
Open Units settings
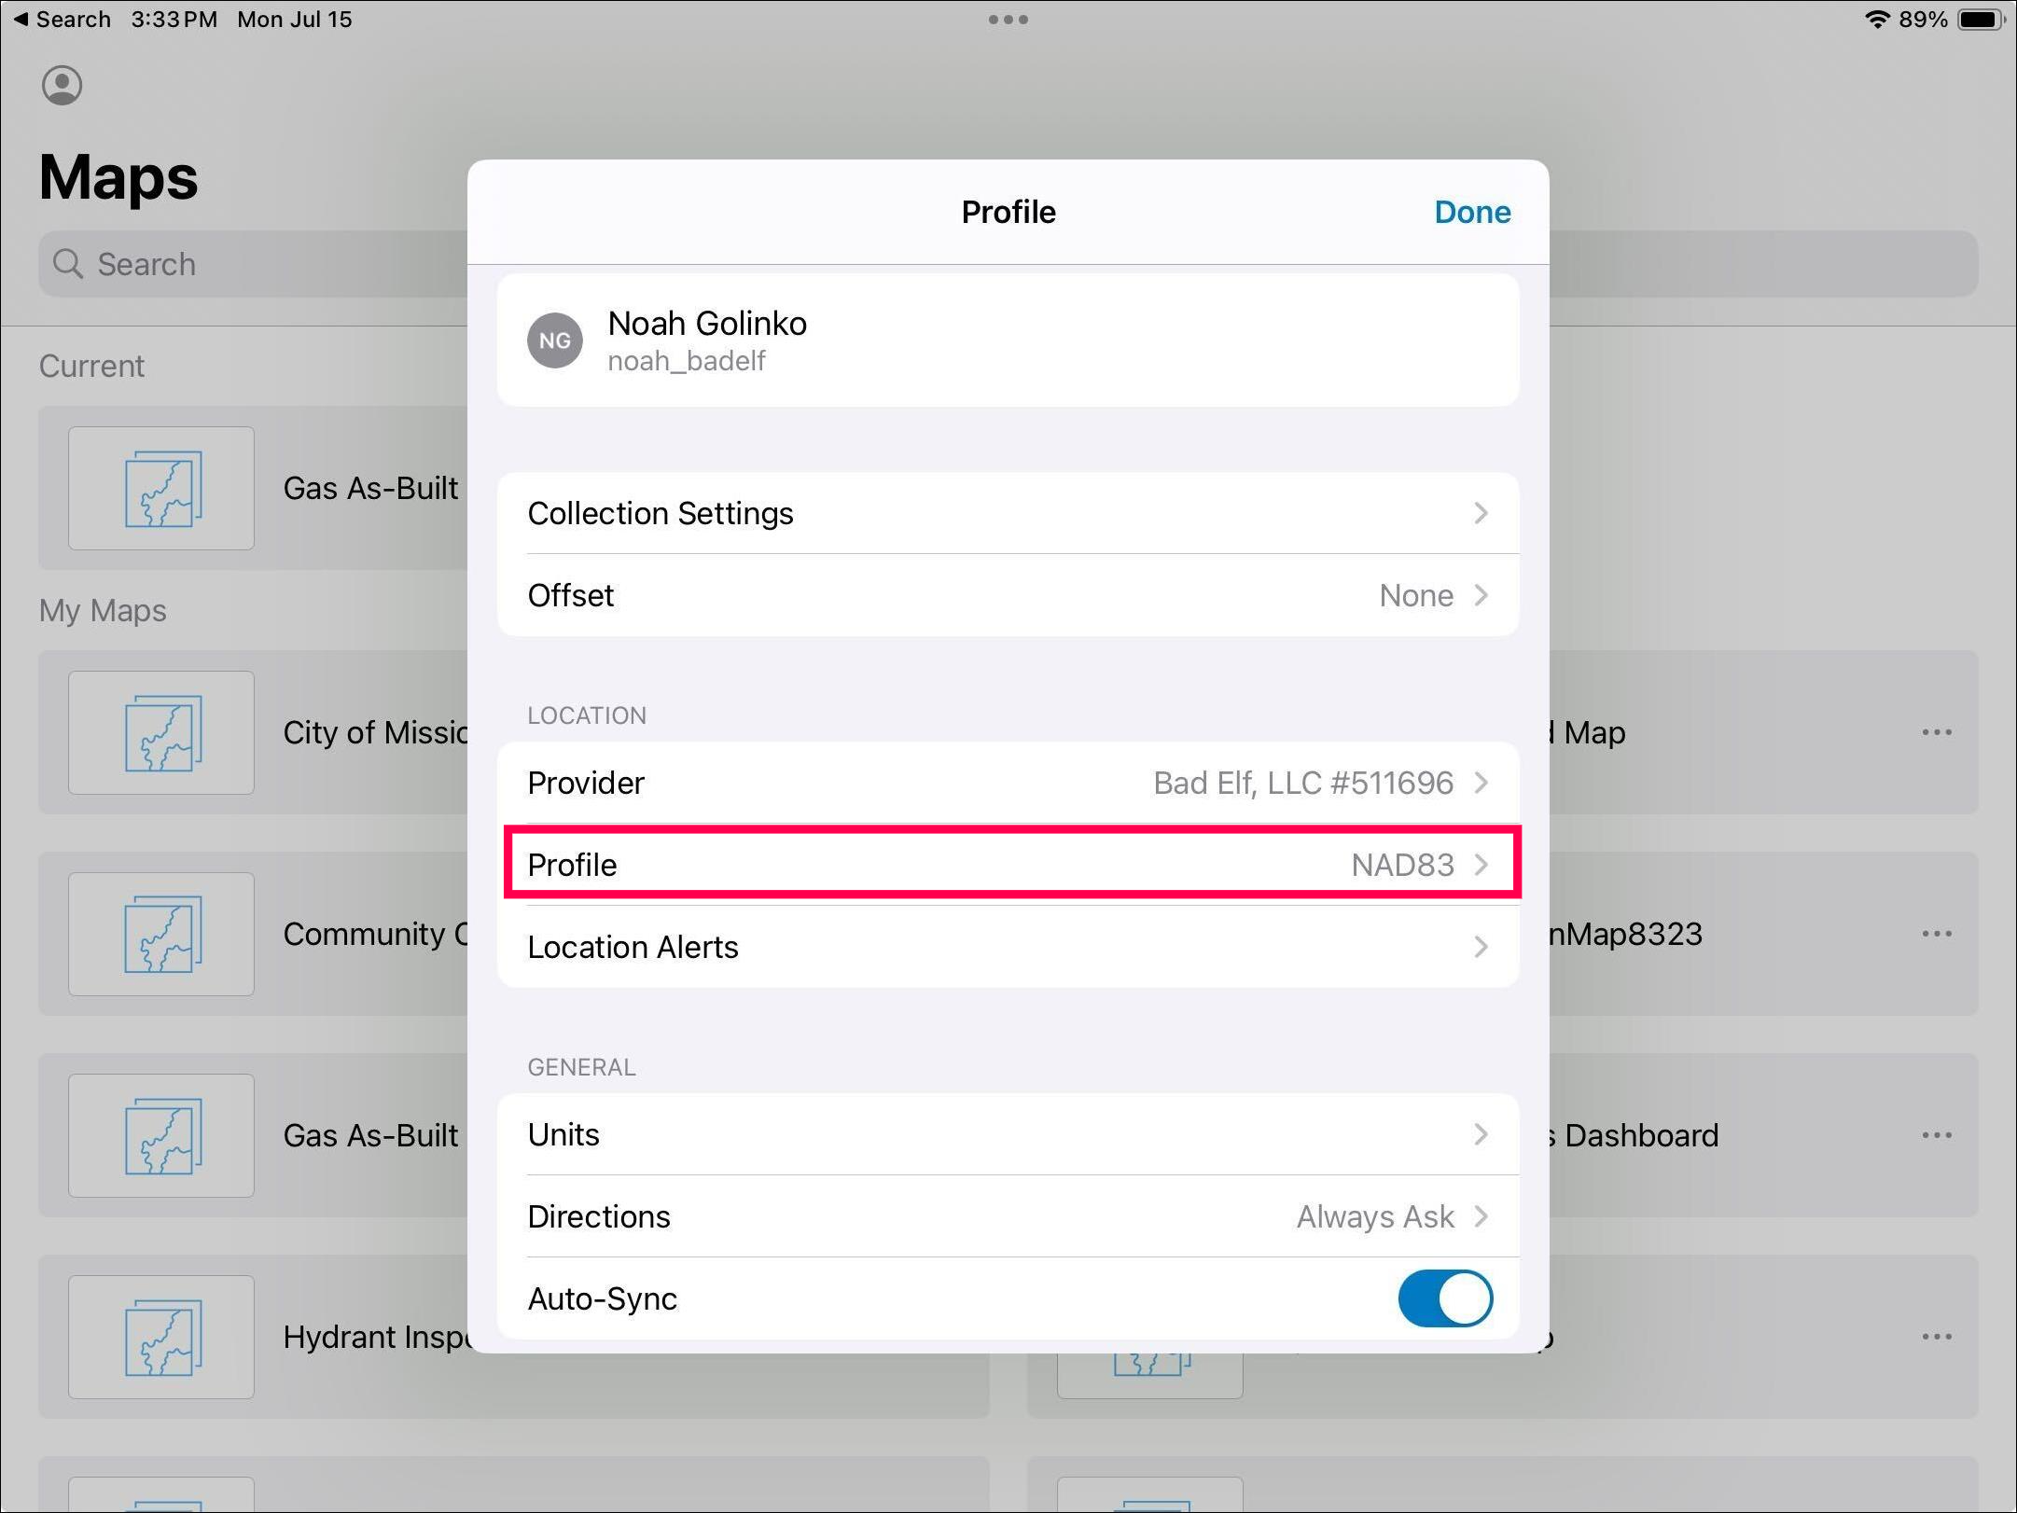(x=1008, y=1134)
